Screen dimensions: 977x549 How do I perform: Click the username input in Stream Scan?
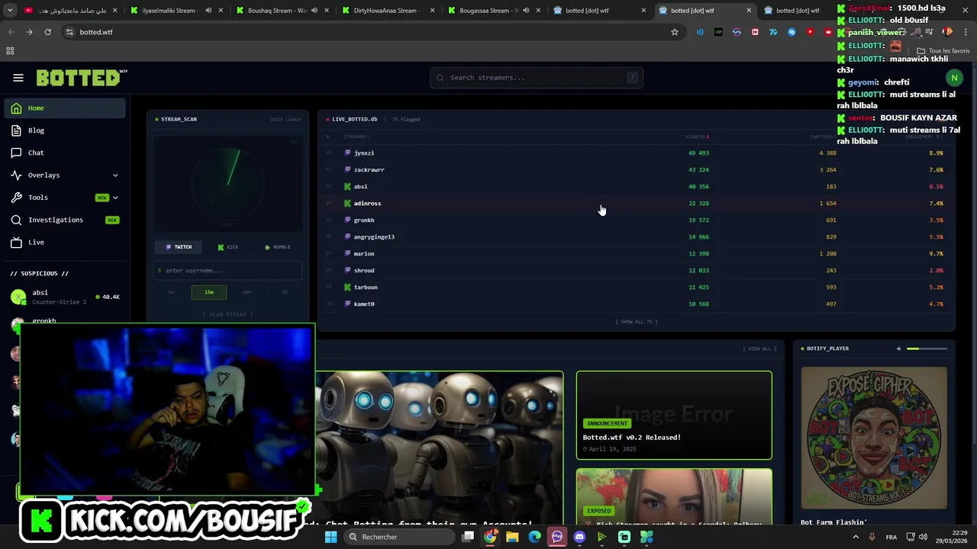tap(228, 271)
